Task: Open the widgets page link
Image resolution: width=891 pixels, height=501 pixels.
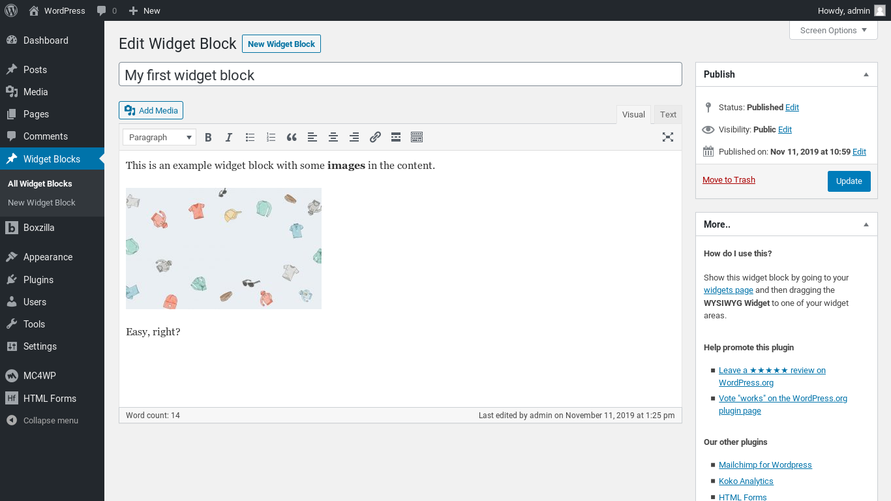Action: [729, 290]
